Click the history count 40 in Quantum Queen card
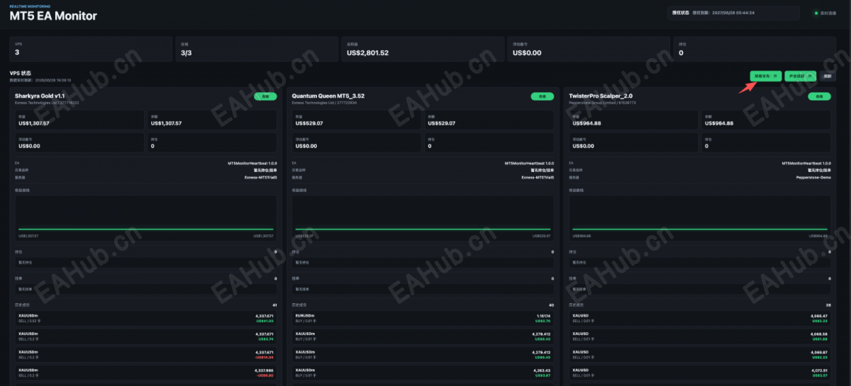 point(551,305)
